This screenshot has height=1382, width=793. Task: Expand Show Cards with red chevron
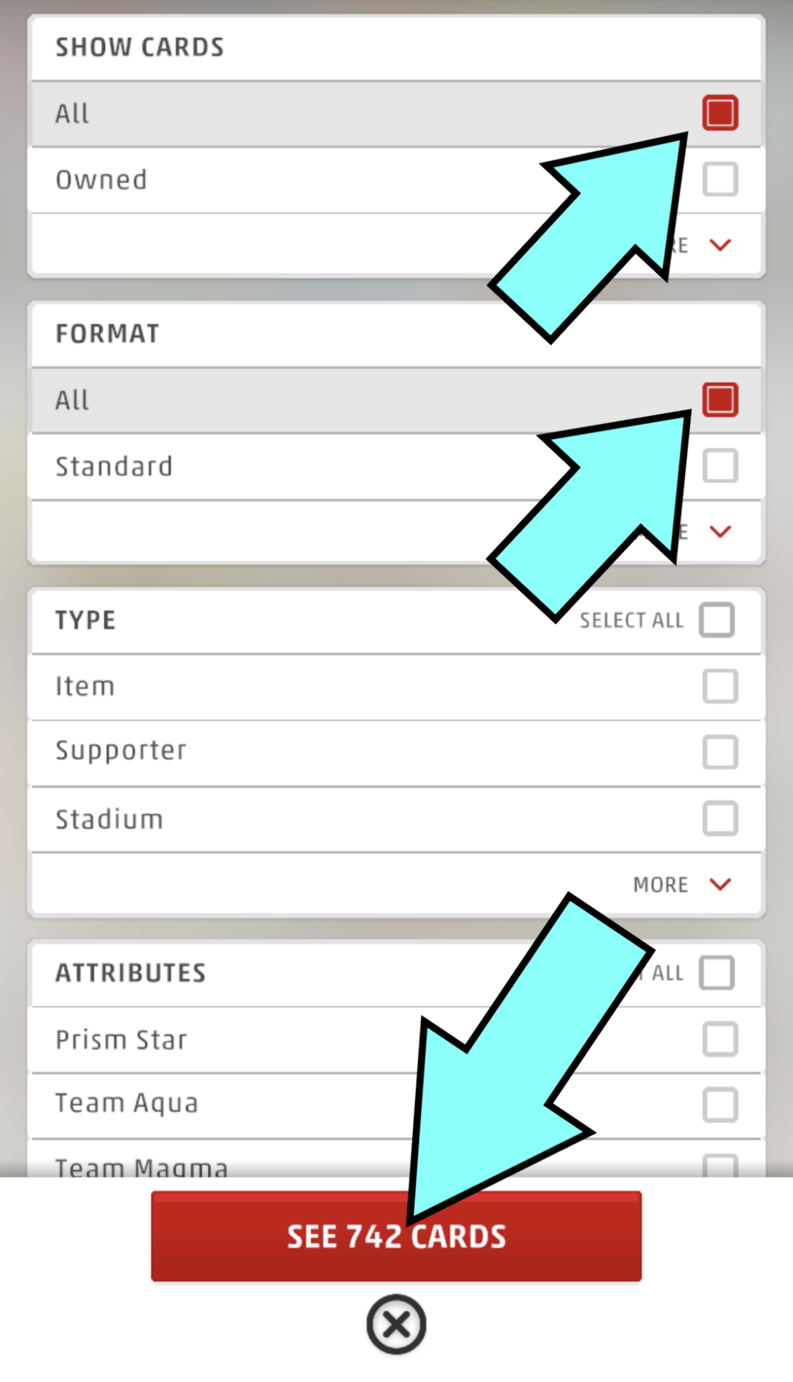[x=720, y=245]
